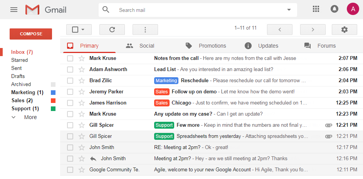Click the blue Marketing color swatch
This screenshot has width=363, height=179.
coord(53,93)
